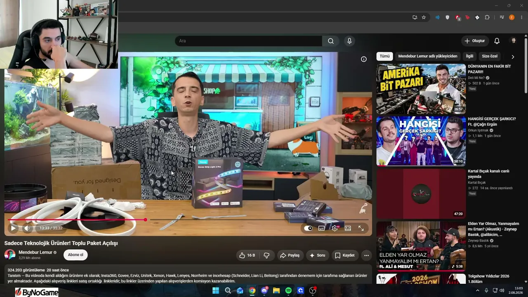The width and height of the screenshot is (528, 297).
Task: Open the Chrome extensions puzzle menu
Action: (487, 17)
